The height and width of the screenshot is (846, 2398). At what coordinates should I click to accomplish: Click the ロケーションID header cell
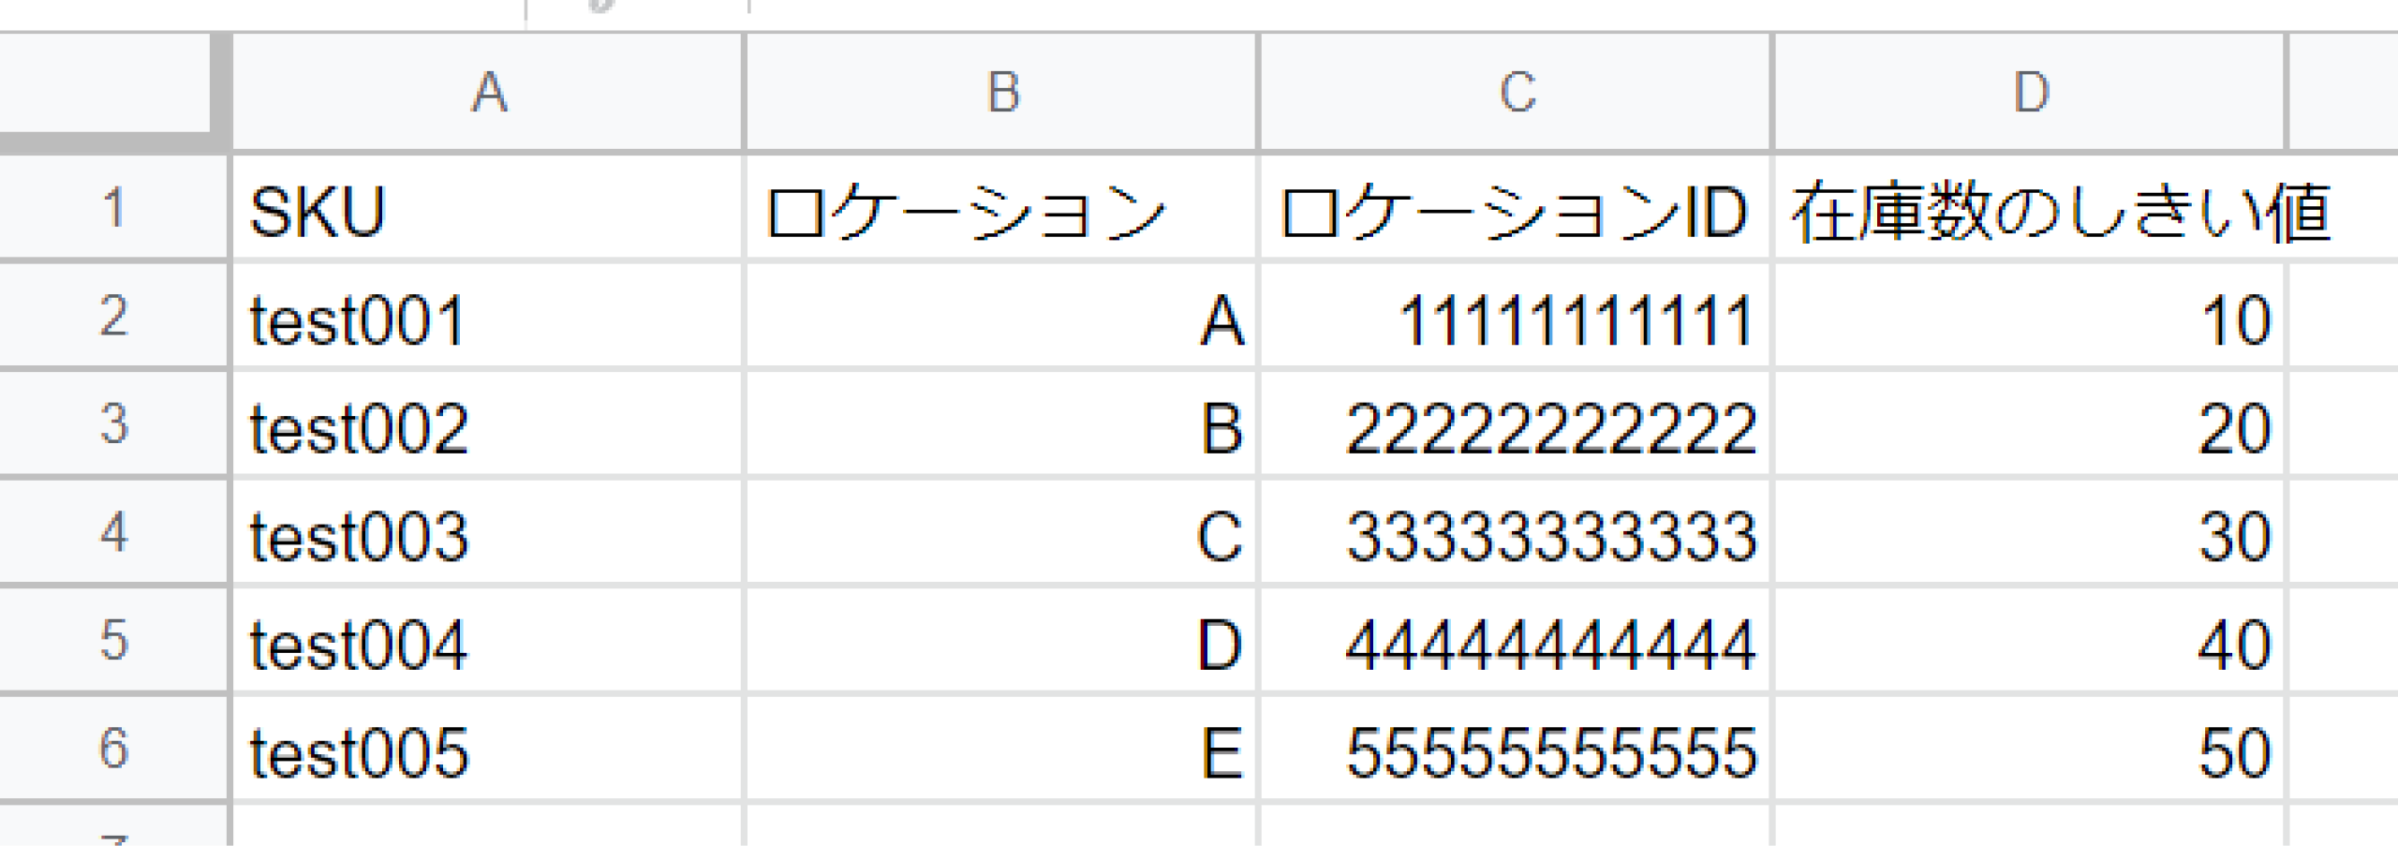tap(1516, 210)
